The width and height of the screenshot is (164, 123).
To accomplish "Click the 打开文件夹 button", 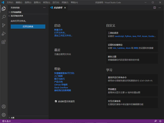I will [x=28, y=26].
